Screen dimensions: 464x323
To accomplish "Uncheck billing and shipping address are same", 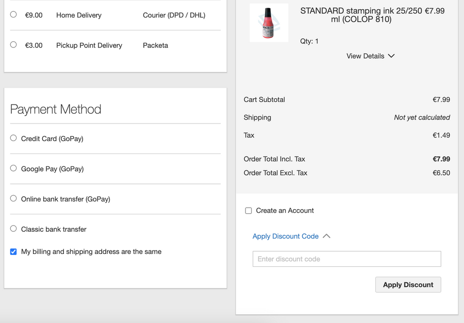I will [13, 252].
